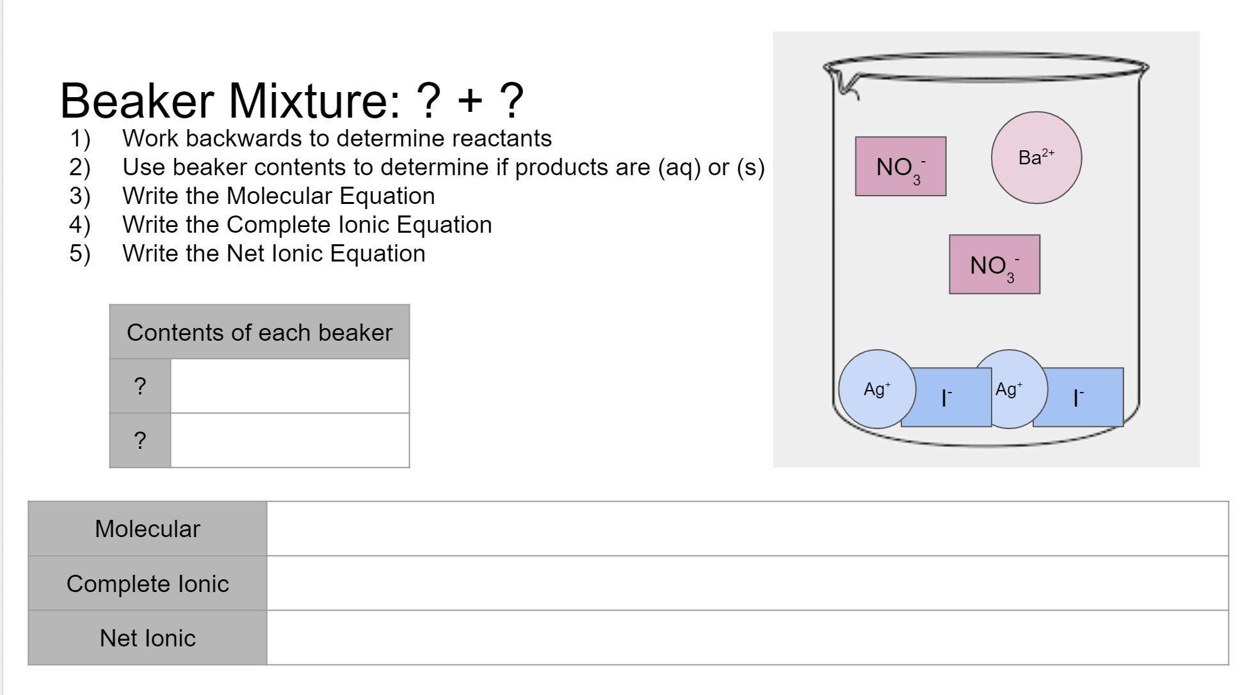This screenshot has width=1240, height=695.
Task: Click the 'Beaker Mixture: ? + ?' title
Action: [292, 100]
